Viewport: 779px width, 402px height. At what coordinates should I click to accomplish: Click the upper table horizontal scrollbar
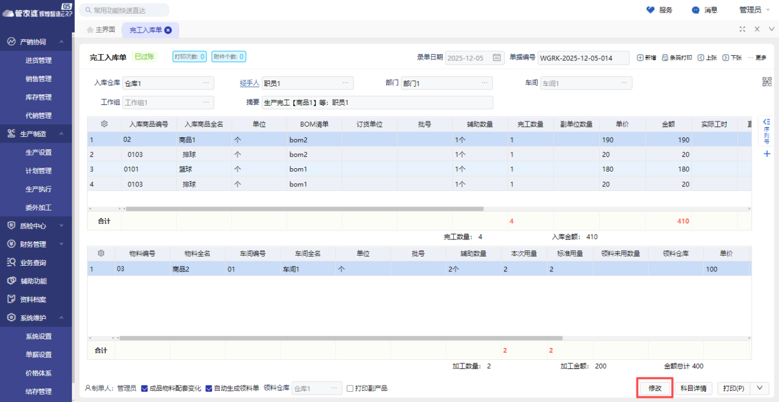(x=305, y=209)
